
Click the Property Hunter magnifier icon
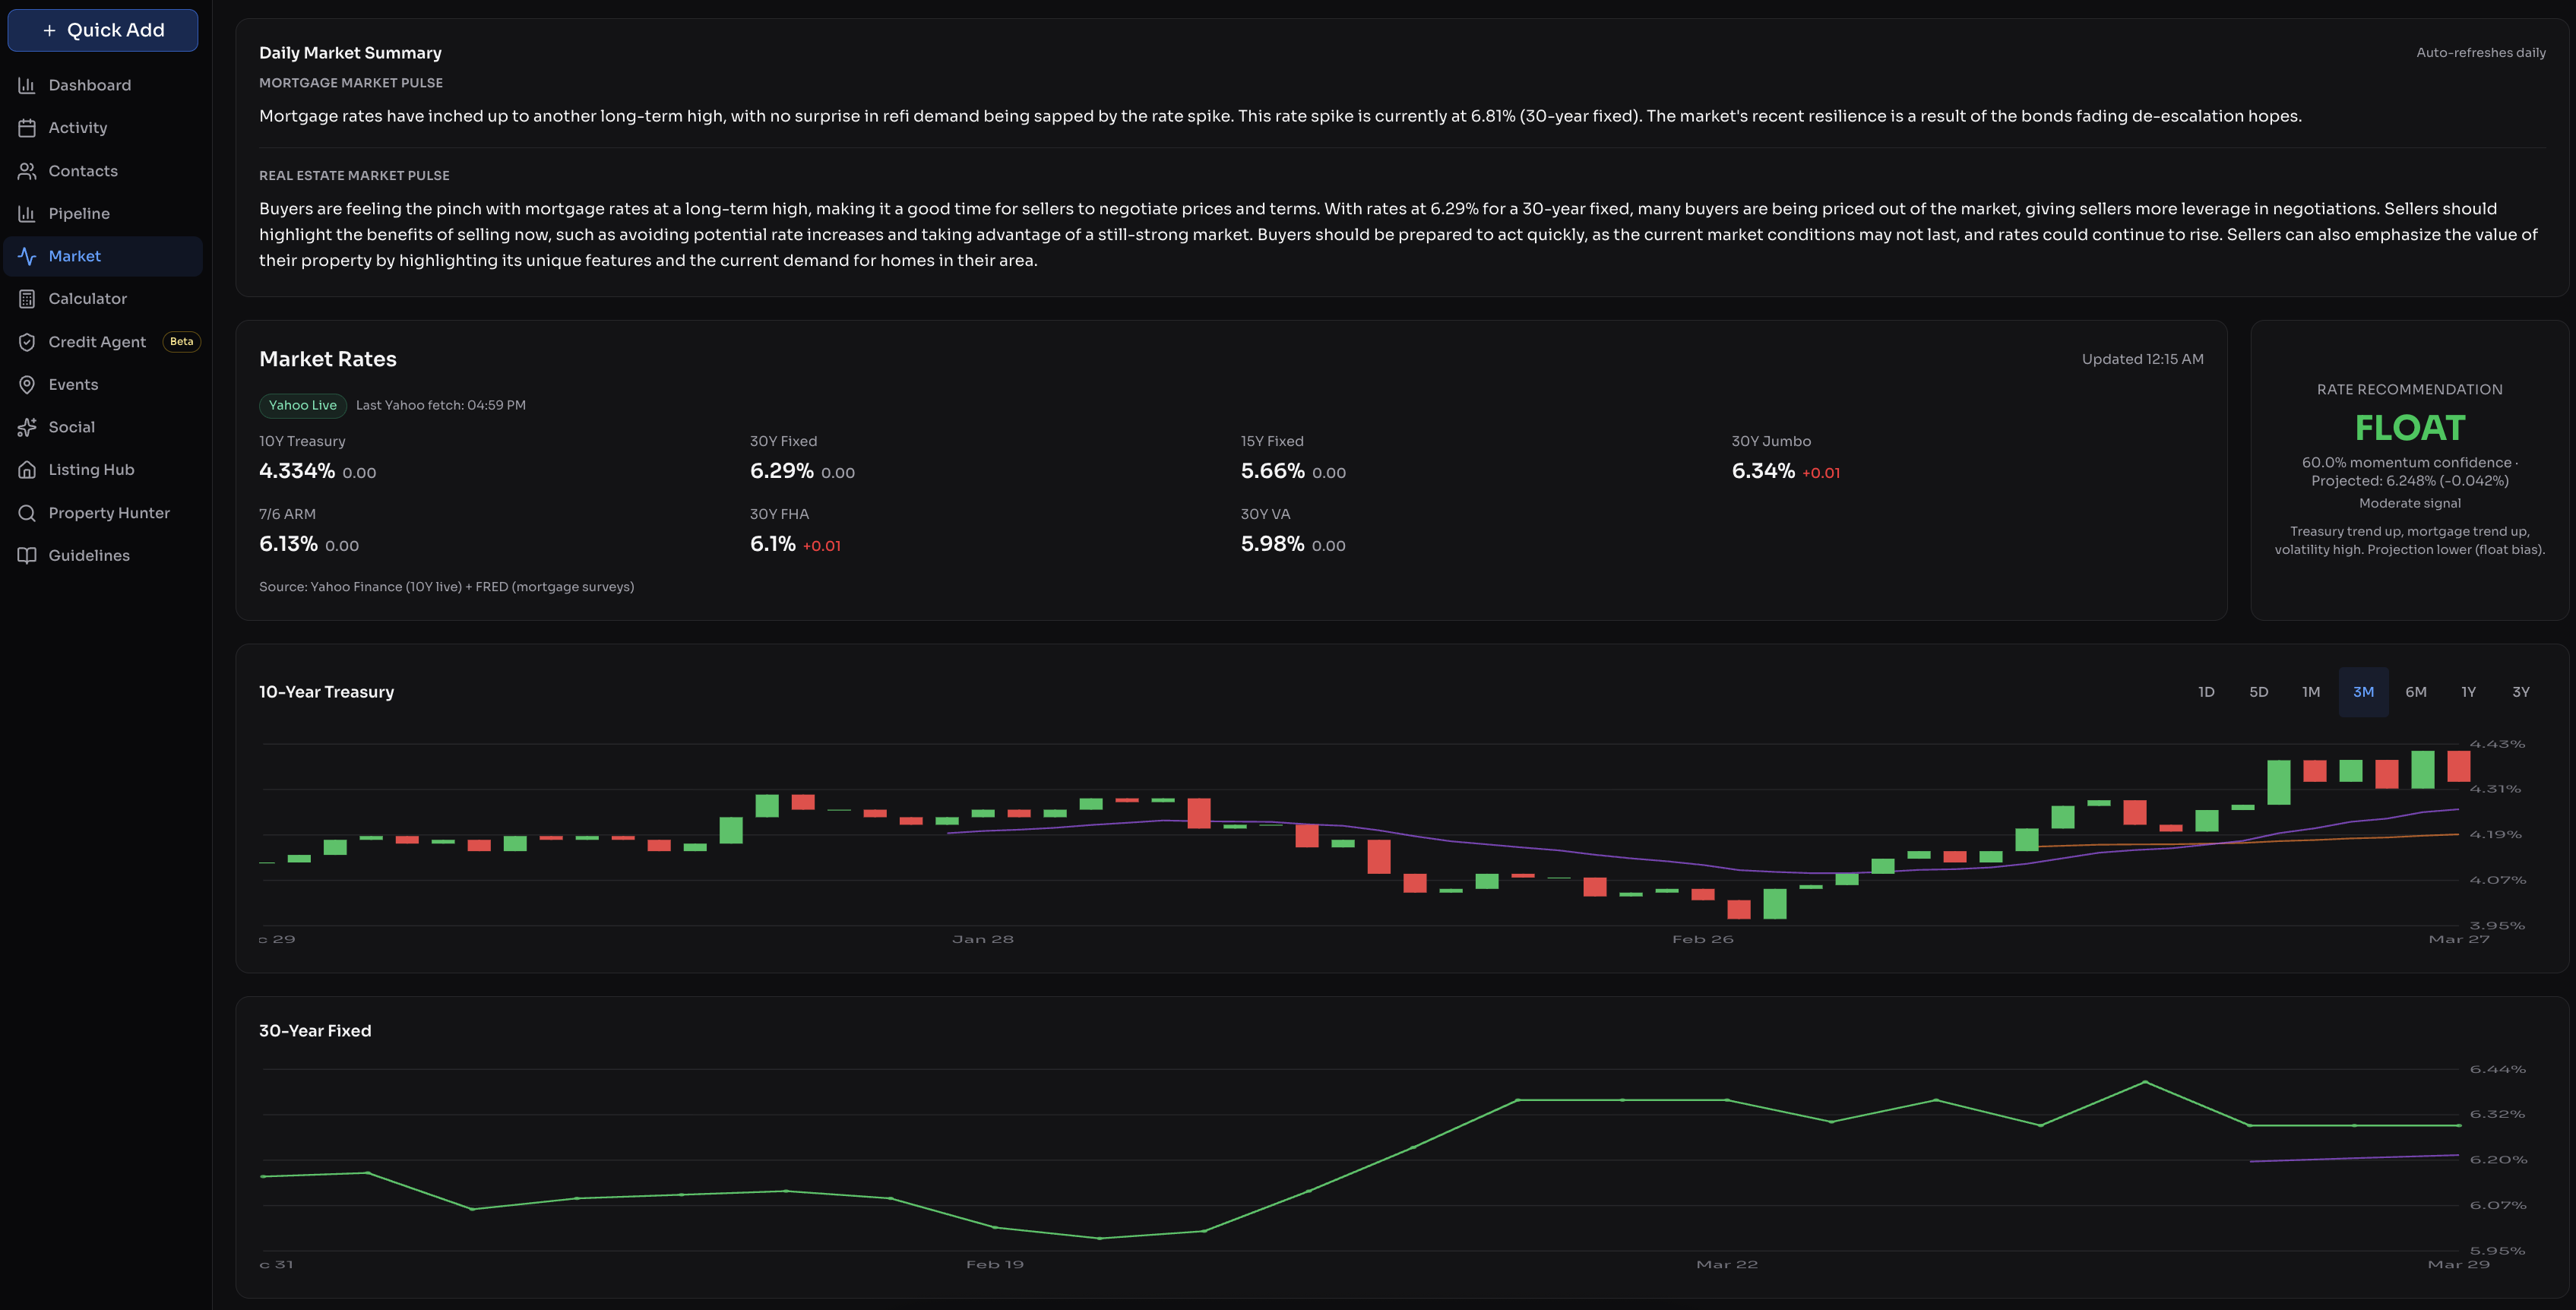tap(27, 513)
